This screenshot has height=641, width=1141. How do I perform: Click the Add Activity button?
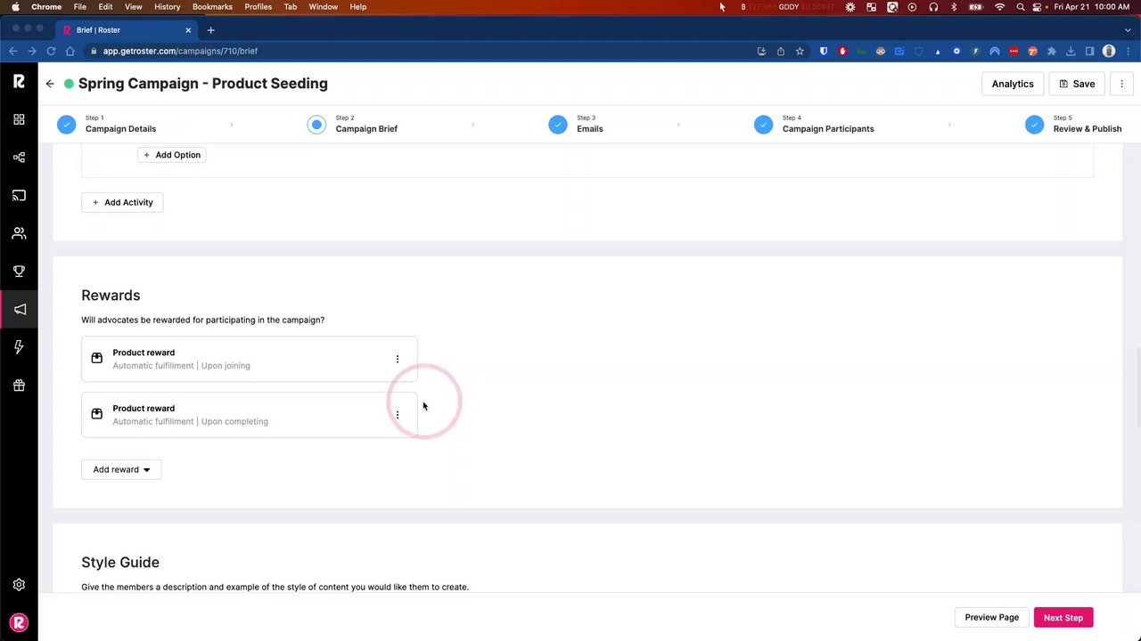pyautogui.click(x=122, y=202)
